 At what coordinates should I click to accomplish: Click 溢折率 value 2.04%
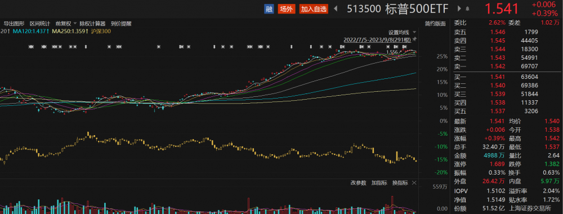pos(551,191)
